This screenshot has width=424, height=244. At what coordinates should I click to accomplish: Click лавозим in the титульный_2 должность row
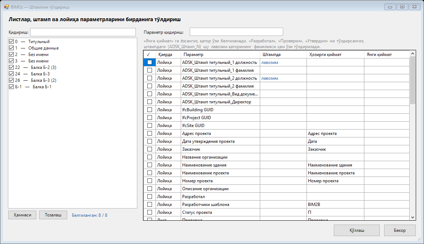[x=269, y=78]
